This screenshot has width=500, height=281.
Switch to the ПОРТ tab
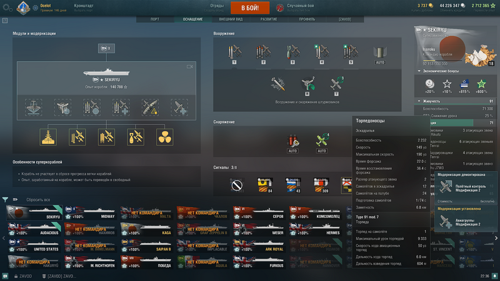pyautogui.click(x=155, y=19)
